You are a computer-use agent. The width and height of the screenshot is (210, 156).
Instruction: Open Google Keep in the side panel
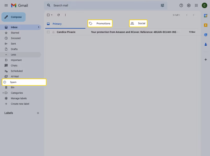(206, 25)
